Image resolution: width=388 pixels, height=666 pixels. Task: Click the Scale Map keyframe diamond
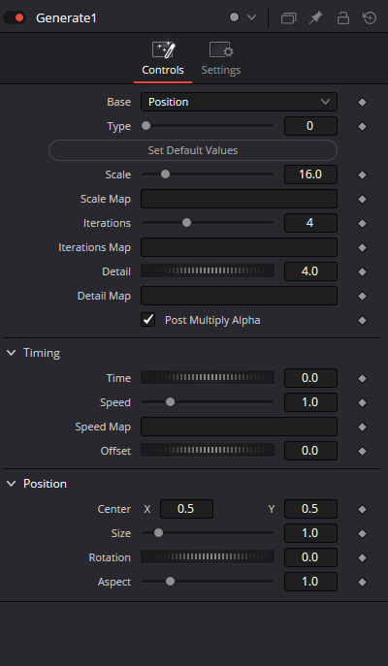362,199
